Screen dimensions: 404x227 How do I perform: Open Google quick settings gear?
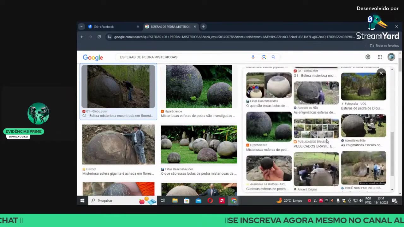click(x=368, y=57)
